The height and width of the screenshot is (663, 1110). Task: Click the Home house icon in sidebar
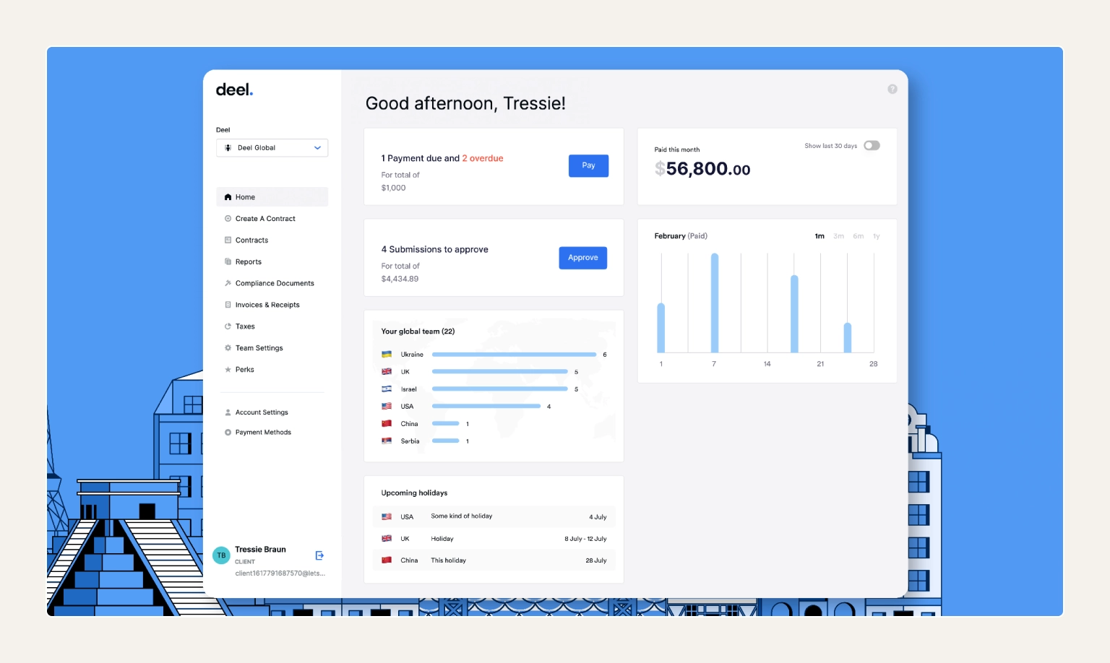[x=228, y=197]
